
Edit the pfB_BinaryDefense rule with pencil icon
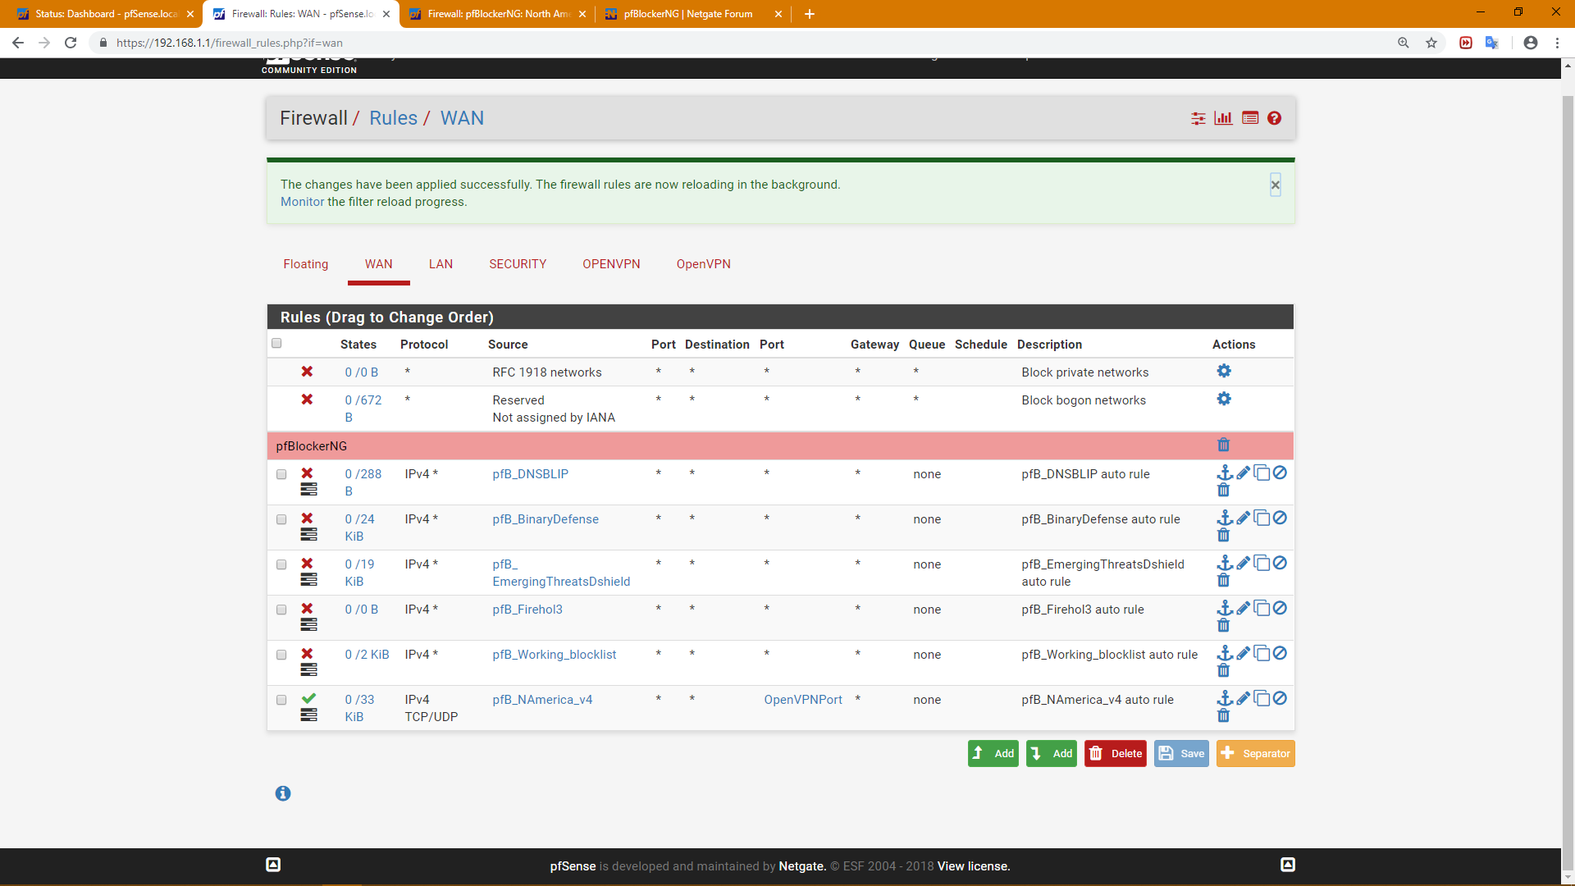(1243, 518)
